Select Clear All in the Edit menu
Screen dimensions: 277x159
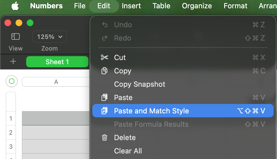tap(128, 151)
